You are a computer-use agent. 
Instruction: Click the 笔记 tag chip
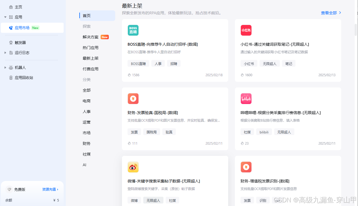289,64
